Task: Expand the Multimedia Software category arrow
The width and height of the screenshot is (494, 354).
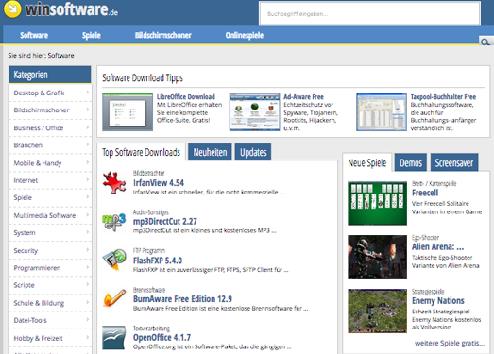Action: point(88,215)
